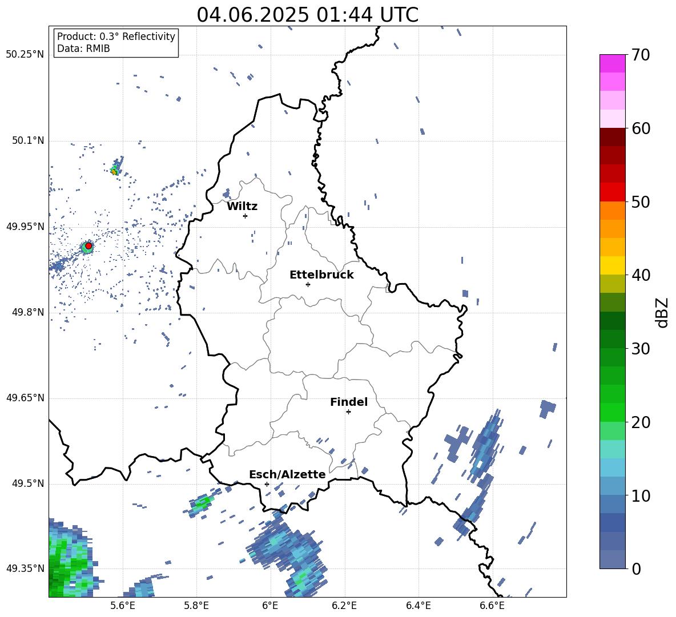Click the dark maroon 60 dBZ band
The height and width of the screenshot is (617, 676).
[x=612, y=137]
